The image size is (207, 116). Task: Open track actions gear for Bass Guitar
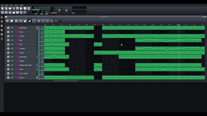coord(8,57)
